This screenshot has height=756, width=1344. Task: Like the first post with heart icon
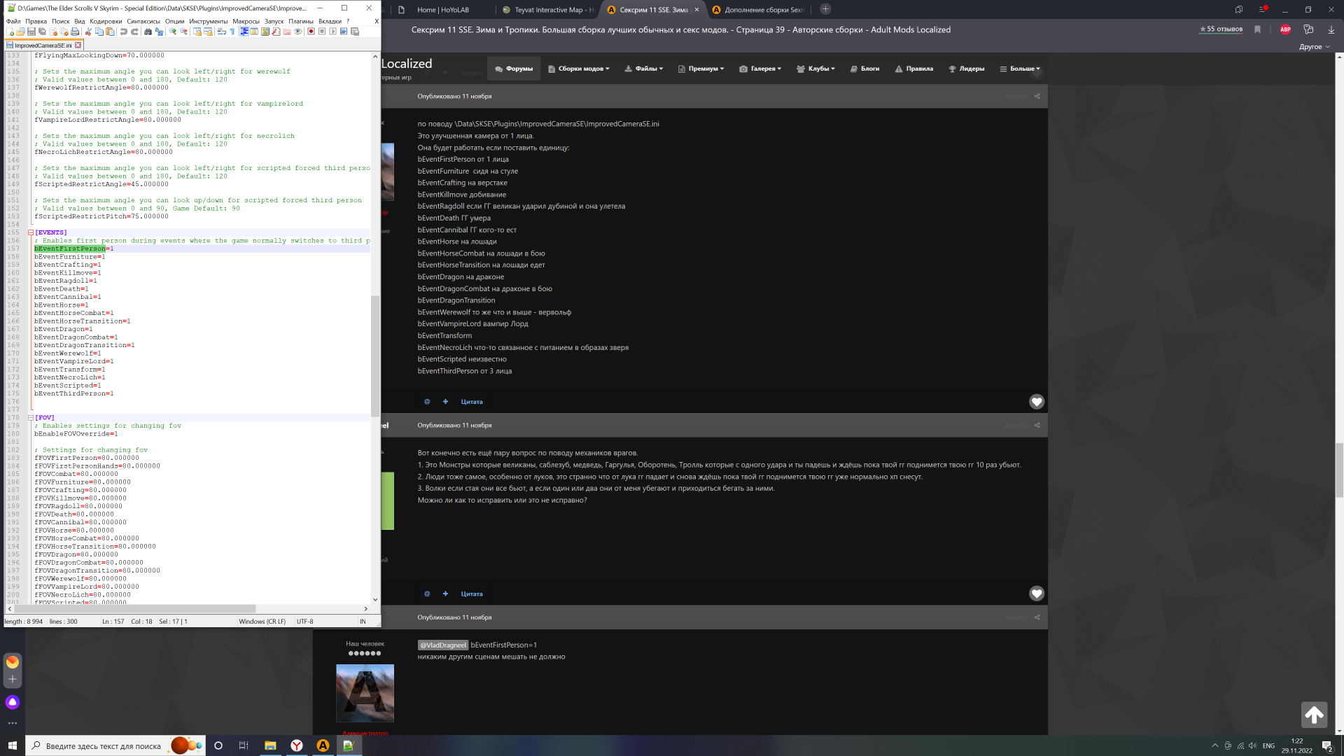(1037, 402)
